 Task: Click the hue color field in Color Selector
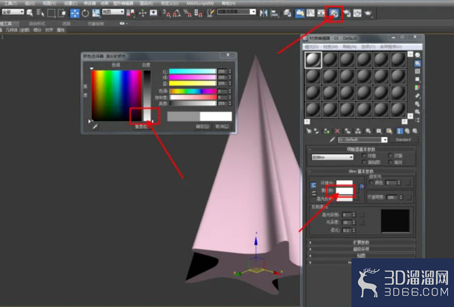116,95
